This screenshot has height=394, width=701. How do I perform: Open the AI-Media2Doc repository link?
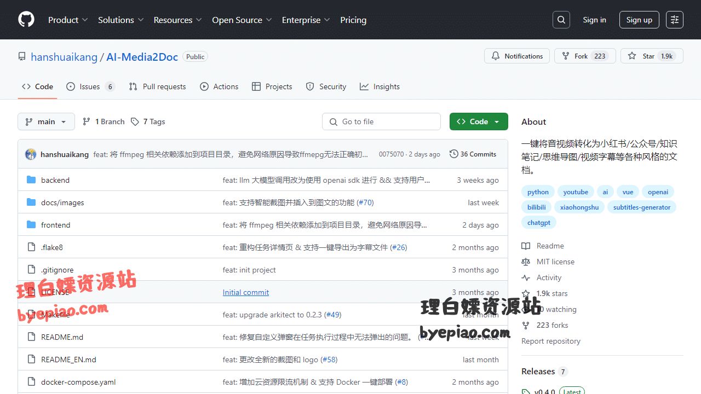point(142,57)
